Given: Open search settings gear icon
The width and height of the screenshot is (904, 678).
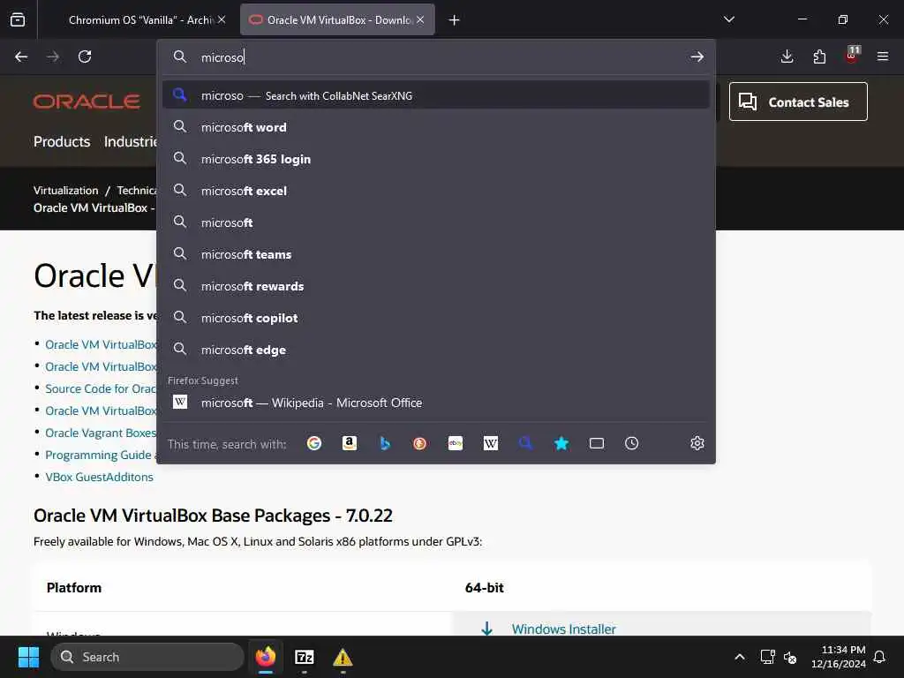Looking at the screenshot, I should 697,443.
